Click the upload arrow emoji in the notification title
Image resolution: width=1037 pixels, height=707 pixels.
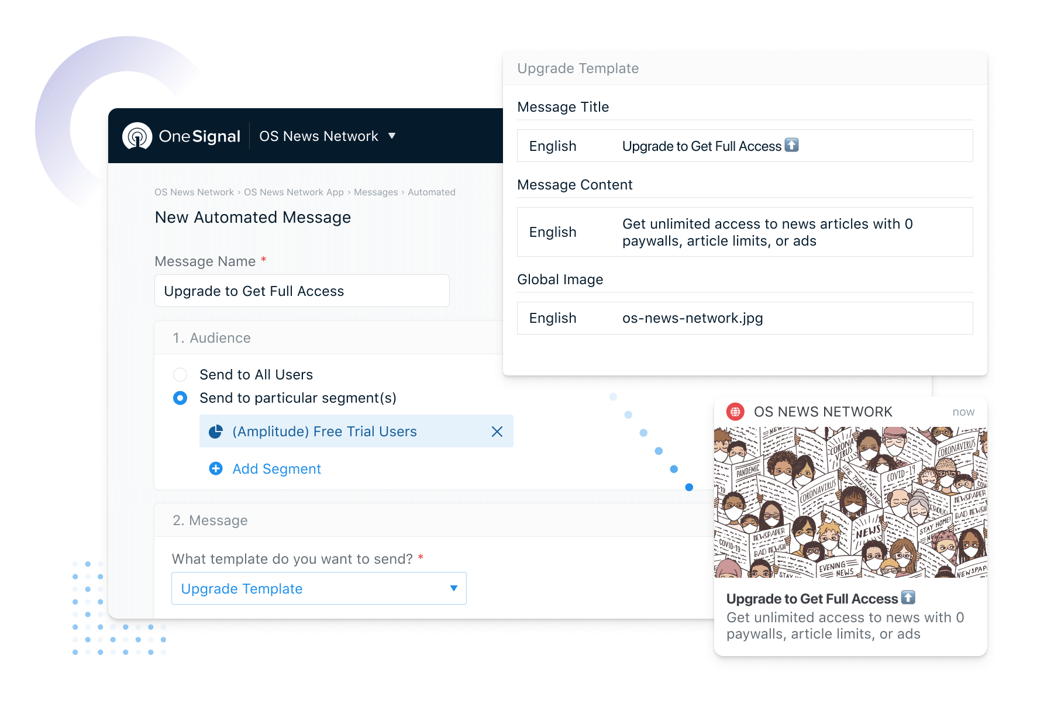908,598
